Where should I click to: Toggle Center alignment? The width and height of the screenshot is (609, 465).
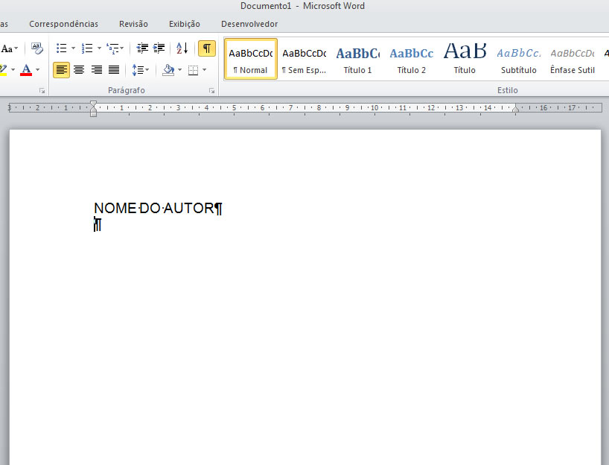tap(79, 70)
